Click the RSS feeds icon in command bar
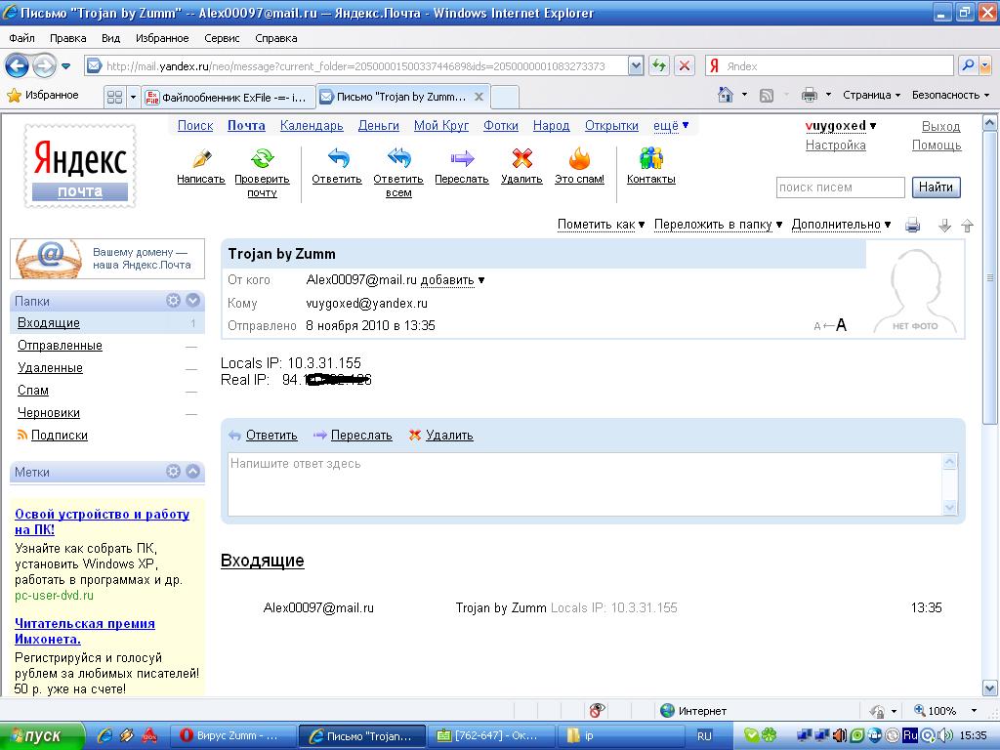1000x750 pixels. 766,96
